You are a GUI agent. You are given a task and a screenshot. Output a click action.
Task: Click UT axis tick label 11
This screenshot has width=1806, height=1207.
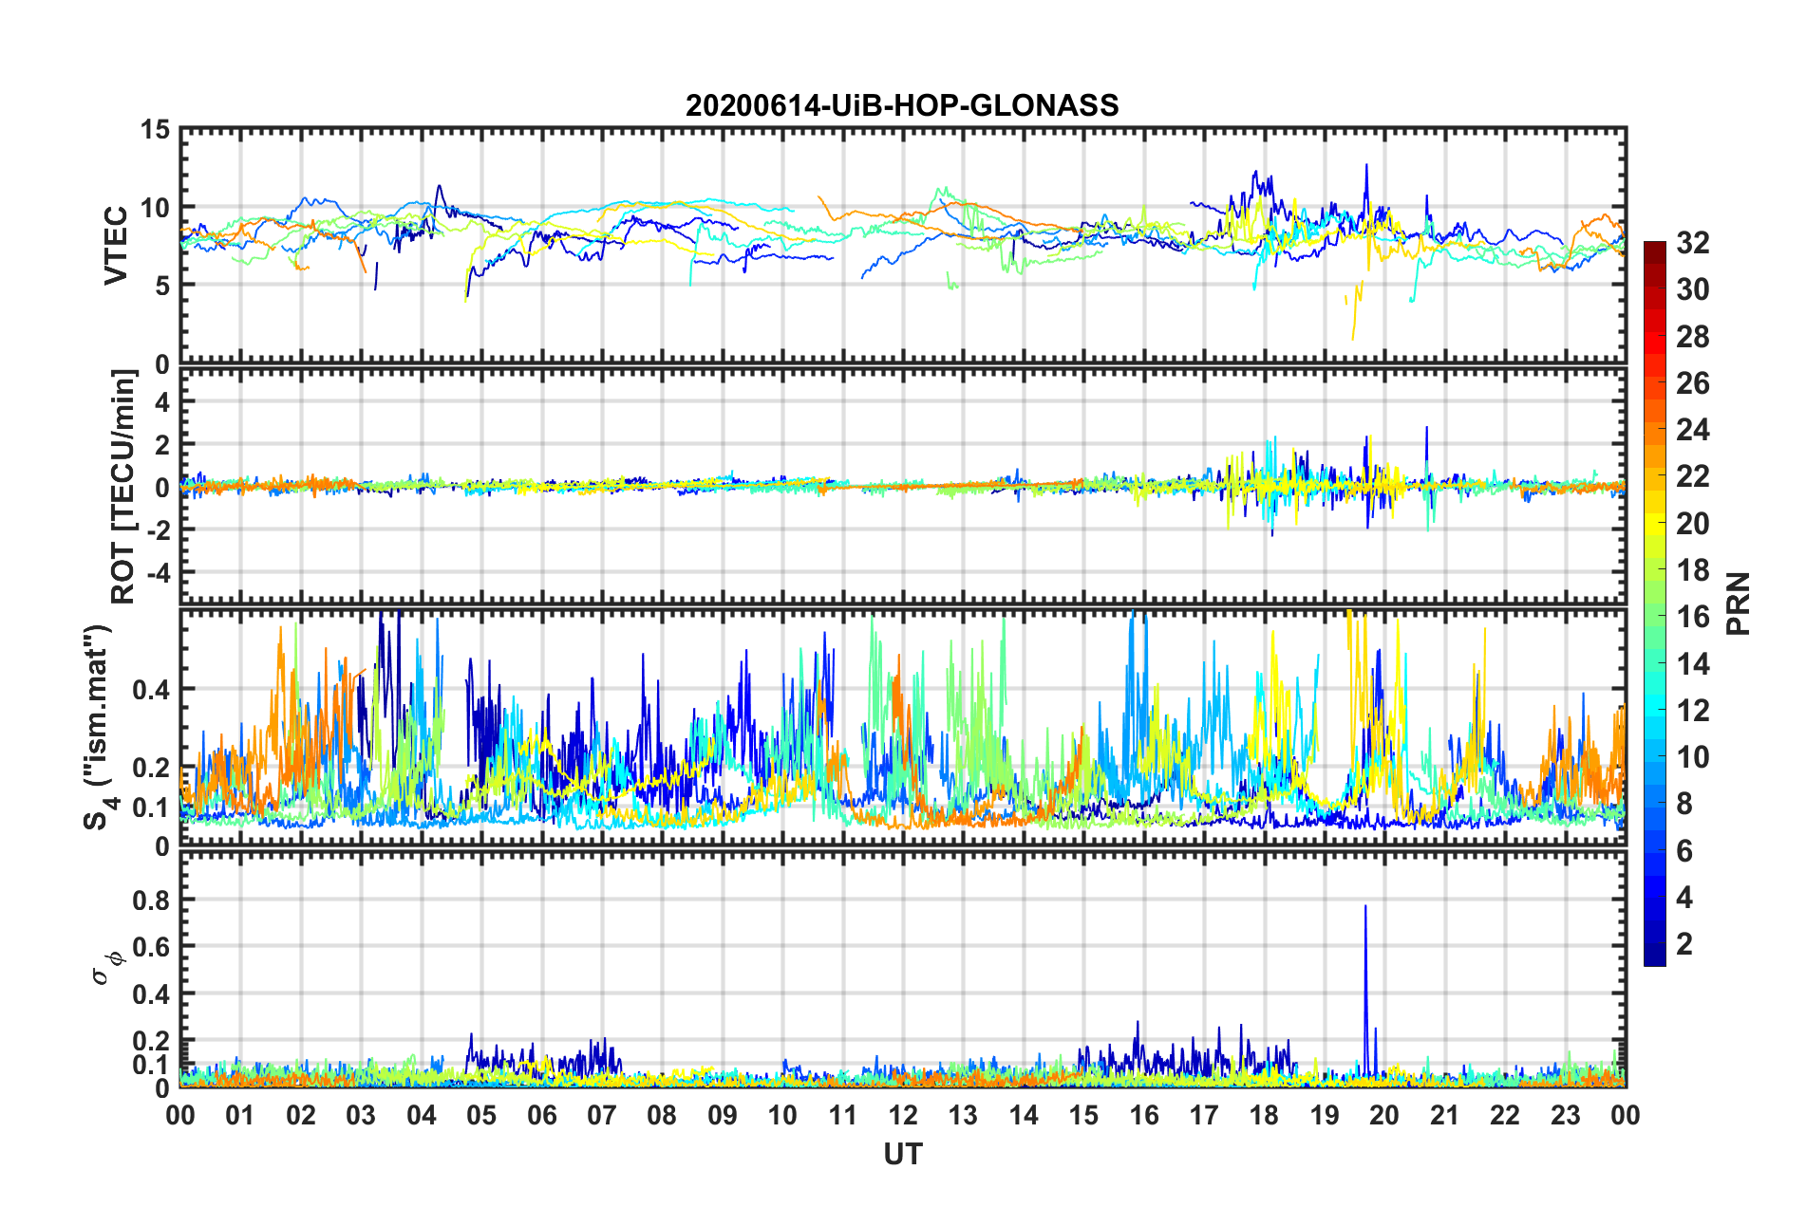(x=843, y=1115)
